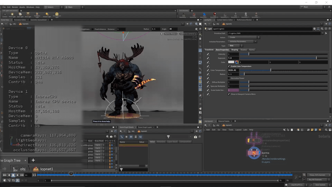Enable the Normalize Power checkbox

[229, 78]
